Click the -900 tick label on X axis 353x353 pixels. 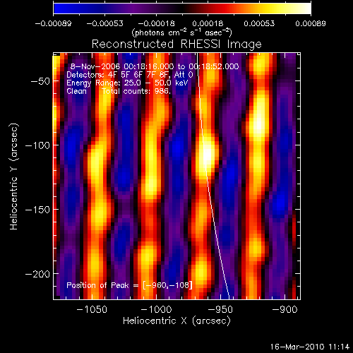click(x=285, y=309)
